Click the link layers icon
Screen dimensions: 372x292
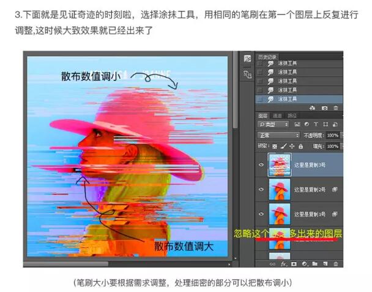point(272,264)
